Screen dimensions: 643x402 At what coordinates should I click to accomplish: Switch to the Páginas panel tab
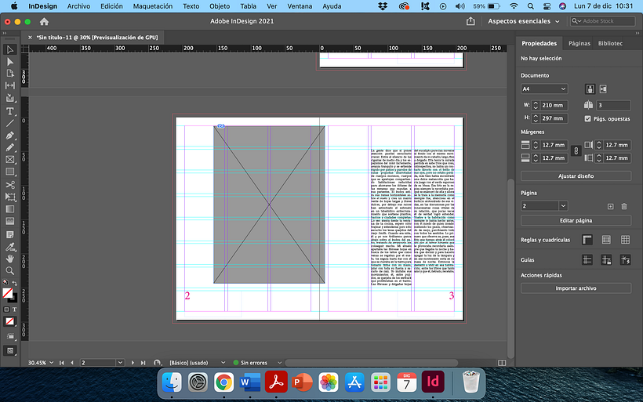pyautogui.click(x=579, y=43)
